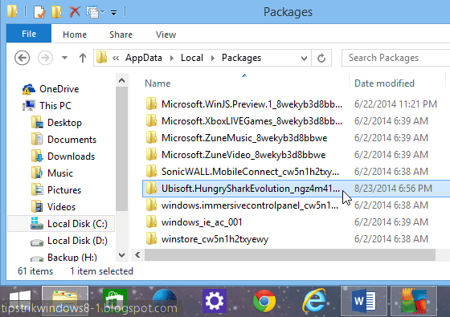This screenshot has width=450, height=317.
Task: Switch to the Share ribbon tab
Action: 121,35
